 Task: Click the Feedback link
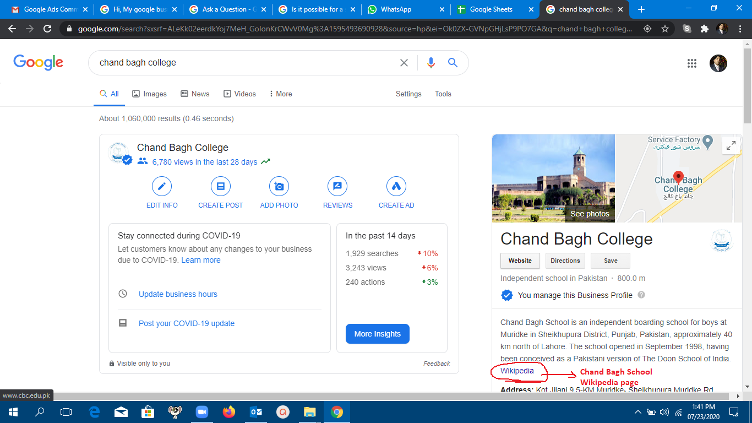437,364
